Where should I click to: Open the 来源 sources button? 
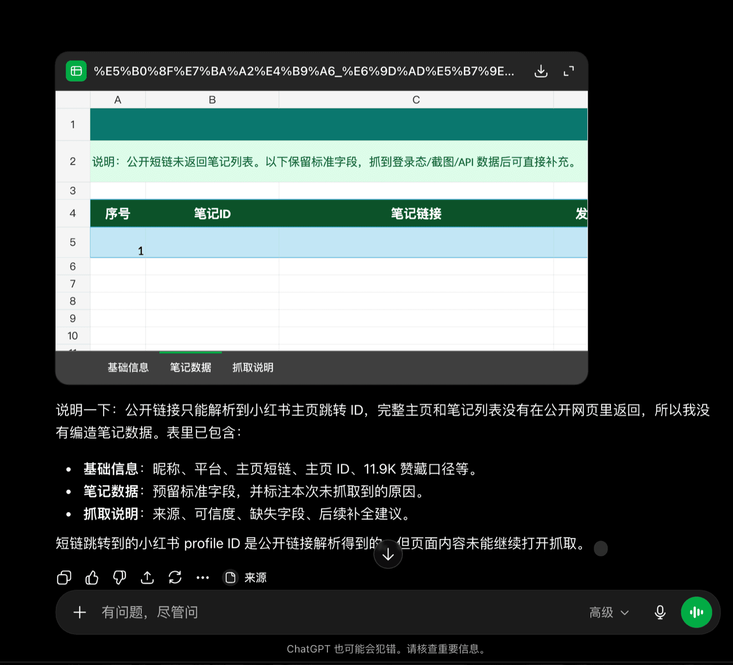(245, 578)
